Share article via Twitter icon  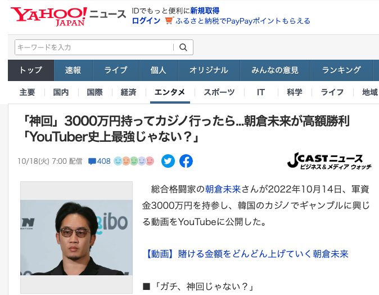coord(168,161)
